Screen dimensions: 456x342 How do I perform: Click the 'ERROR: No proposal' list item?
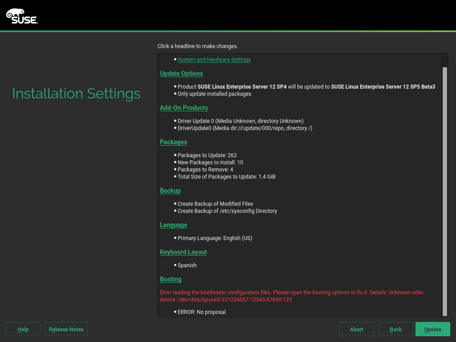(201, 312)
